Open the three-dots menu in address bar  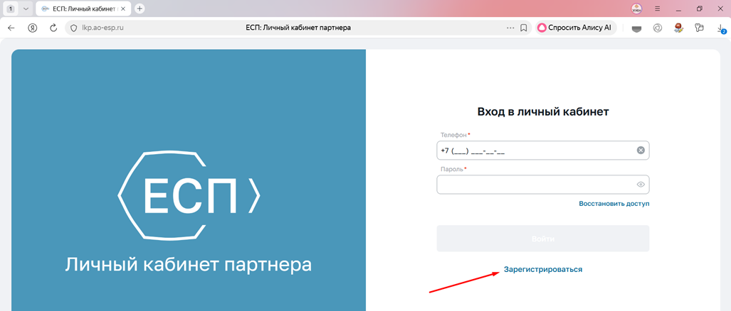tap(510, 28)
